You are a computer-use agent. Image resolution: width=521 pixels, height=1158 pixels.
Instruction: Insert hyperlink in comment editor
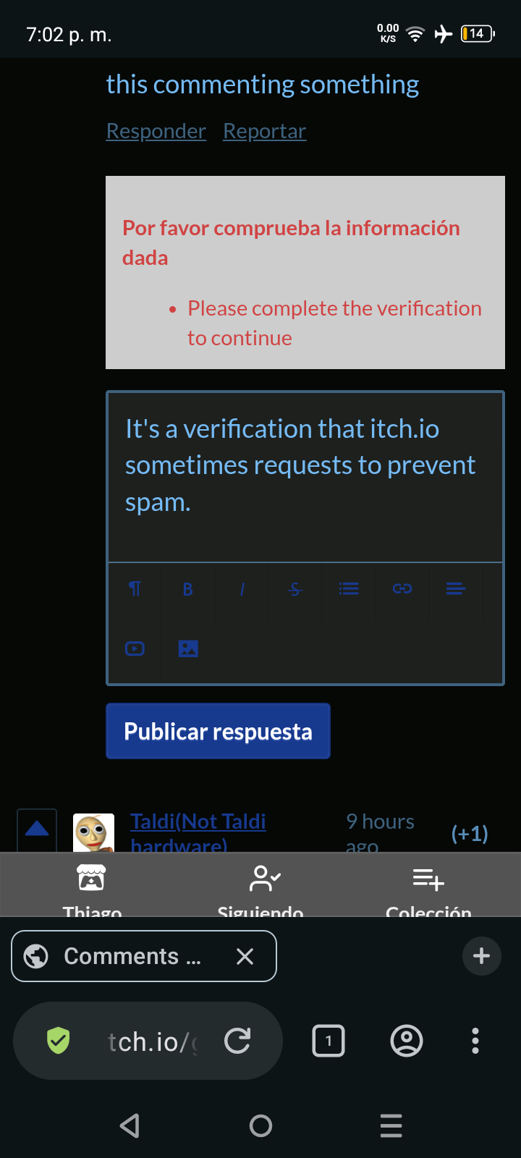tap(402, 589)
